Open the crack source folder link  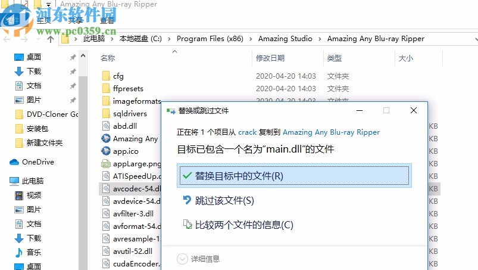pyautogui.click(x=247, y=132)
